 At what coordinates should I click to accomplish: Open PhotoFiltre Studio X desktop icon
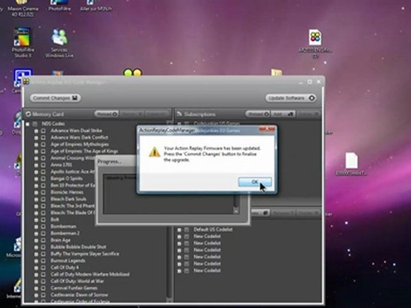click(23, 43)
